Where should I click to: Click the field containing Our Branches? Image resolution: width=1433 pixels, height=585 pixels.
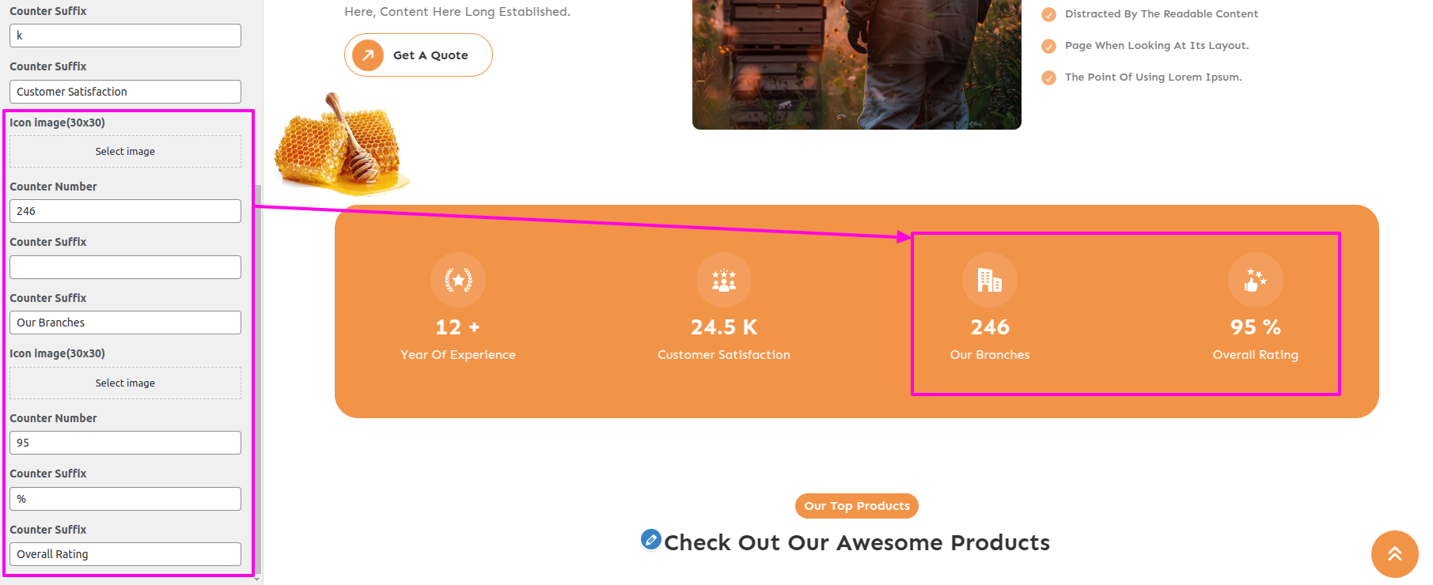tap(125, 323)
